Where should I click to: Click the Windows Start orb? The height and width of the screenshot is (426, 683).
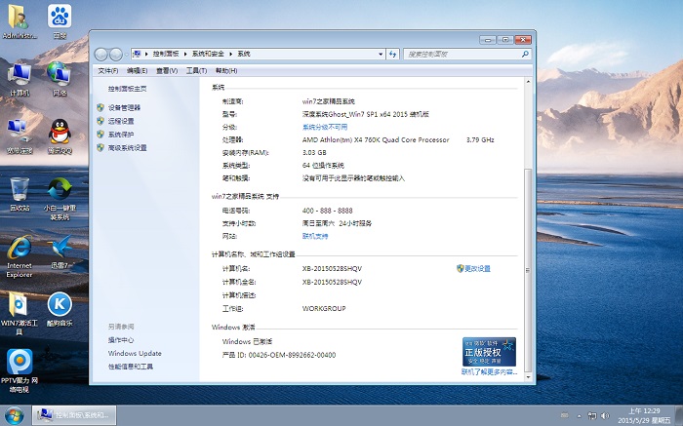[15, 415]
